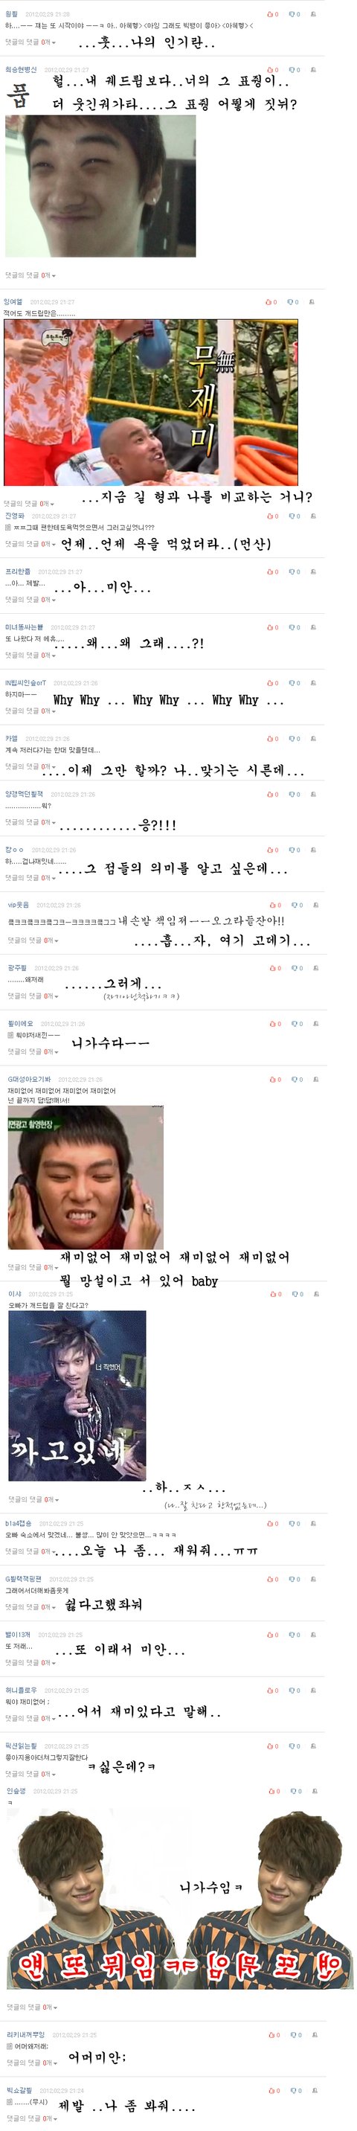The image size is (357, 2131).
Task: Expand 댓글의 댓글 under 최승현병신's photo
Action: pos(30,275)
